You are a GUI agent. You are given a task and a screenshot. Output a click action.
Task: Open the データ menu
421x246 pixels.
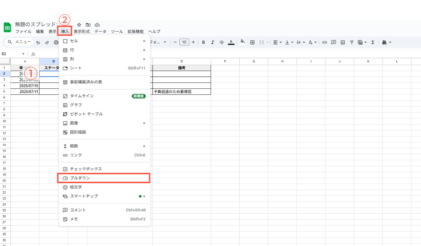point(100,32)
